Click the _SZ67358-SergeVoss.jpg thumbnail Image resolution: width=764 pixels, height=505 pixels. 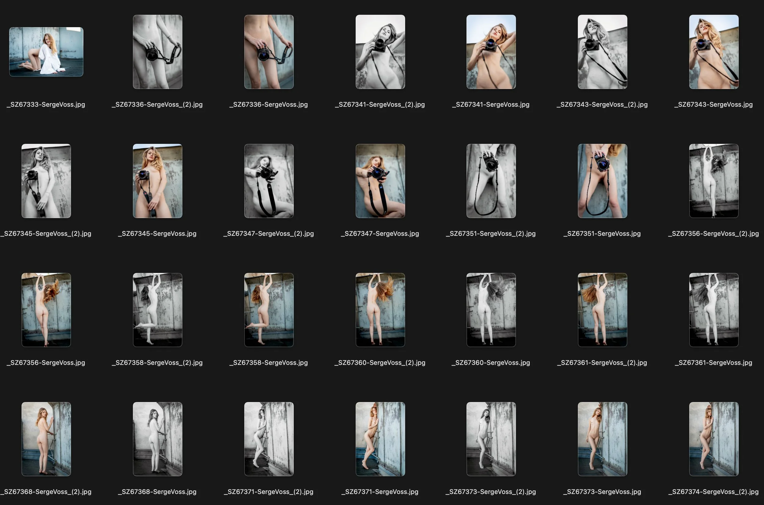pyautogui.click(x=269, y=310)
